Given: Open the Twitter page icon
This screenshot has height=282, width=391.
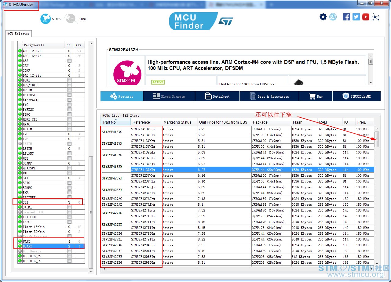Looking at the screenshot, I should tap(356, 17).
